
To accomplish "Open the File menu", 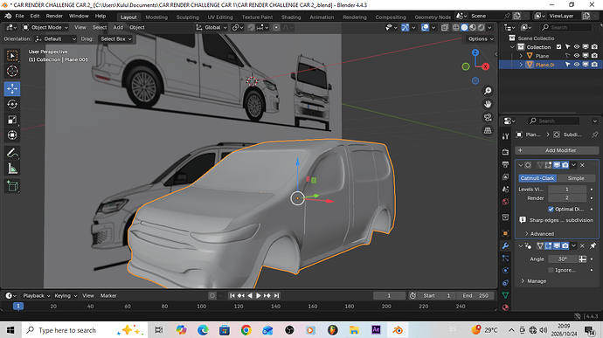I will click(x=19, y=16).
